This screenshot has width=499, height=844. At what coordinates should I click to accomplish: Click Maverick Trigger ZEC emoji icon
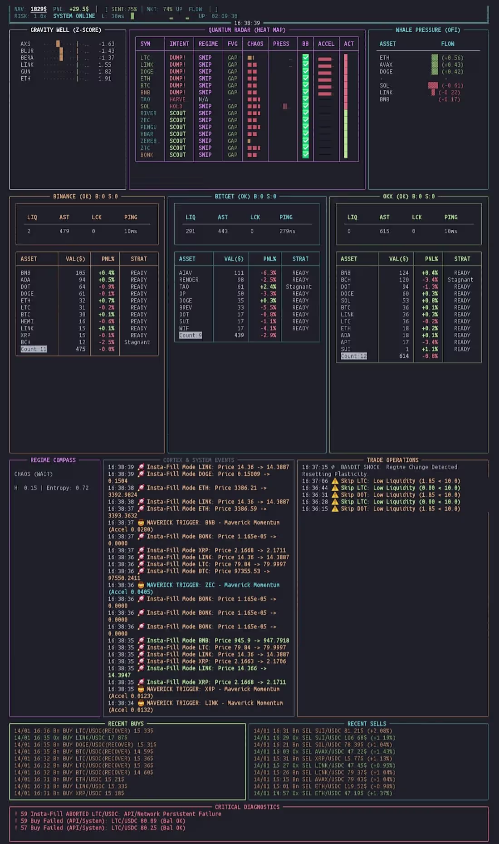pyautogui.click(x=141, y=585)
